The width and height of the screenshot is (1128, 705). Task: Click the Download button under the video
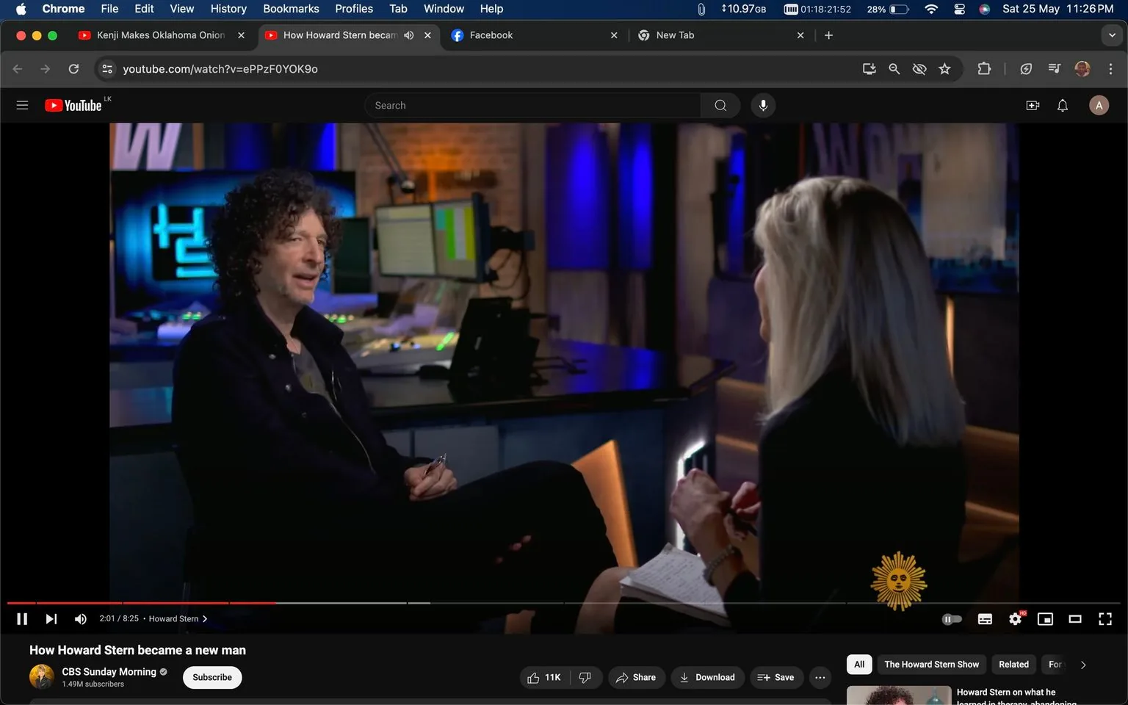pyautogui.click(x=706, y=677)
